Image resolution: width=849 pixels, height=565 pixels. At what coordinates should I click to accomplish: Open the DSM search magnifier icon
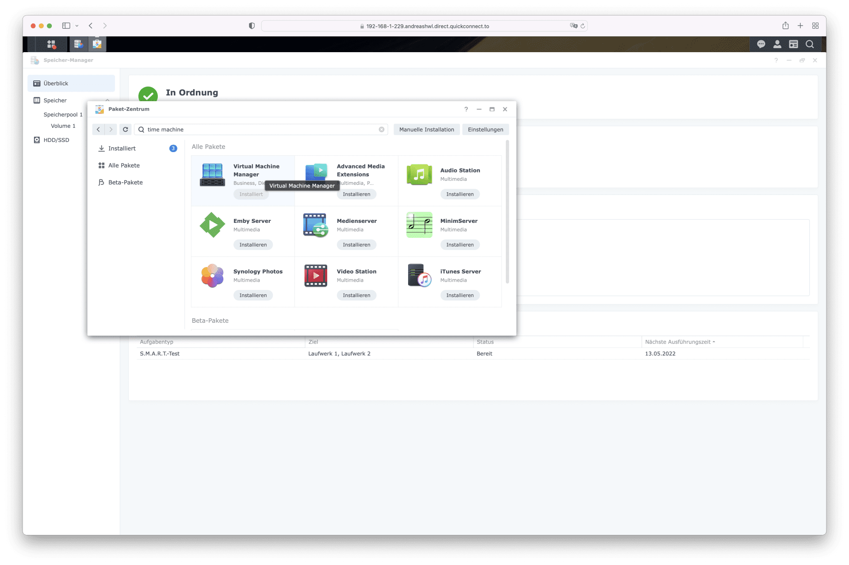click(x=810, y=44)
